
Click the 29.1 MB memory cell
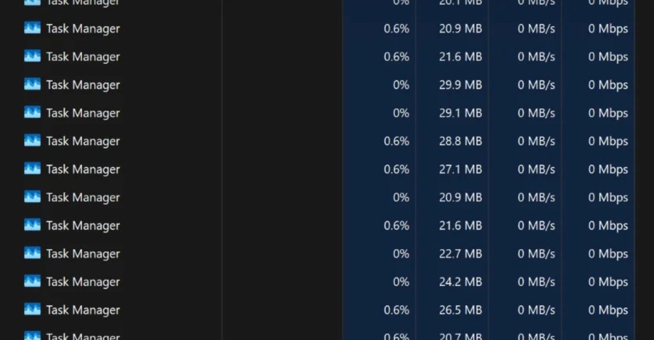coord(461,113)
